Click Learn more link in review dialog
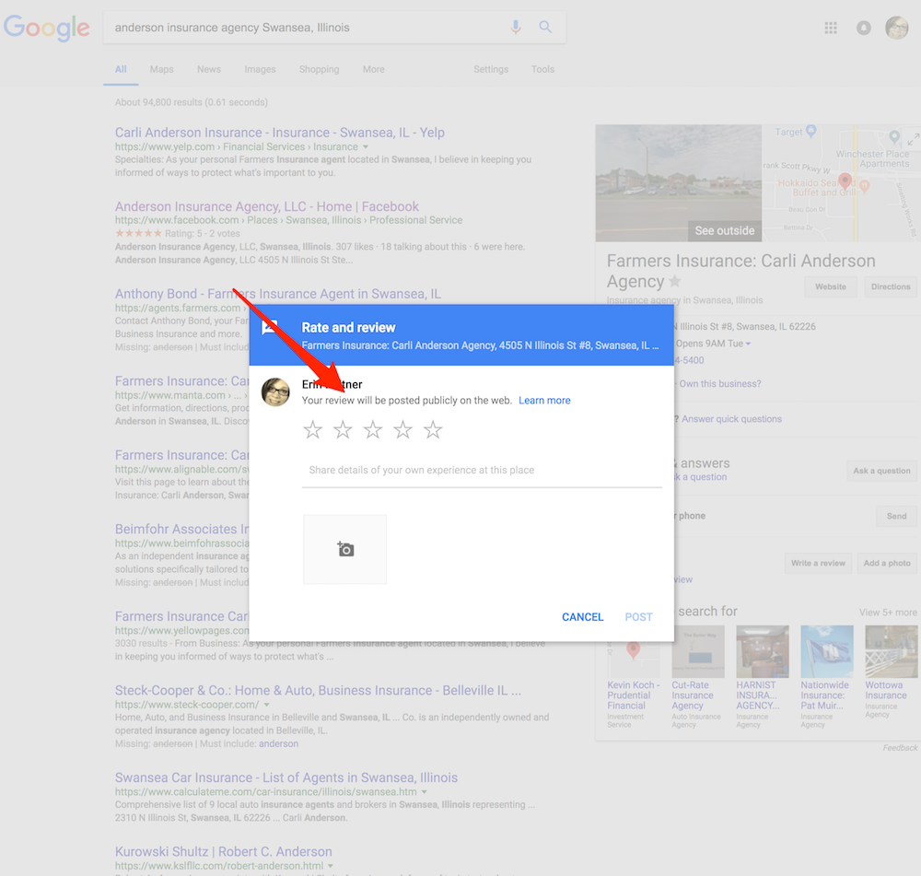The width and height of the screenshot is (921, 876). [x=544, y=400]
